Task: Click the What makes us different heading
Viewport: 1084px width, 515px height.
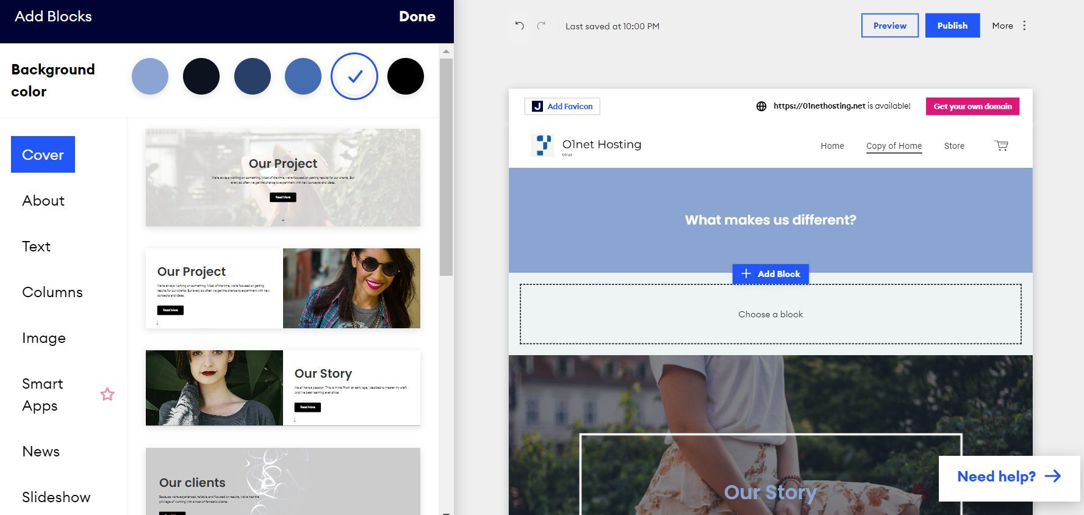Action: 770,220
